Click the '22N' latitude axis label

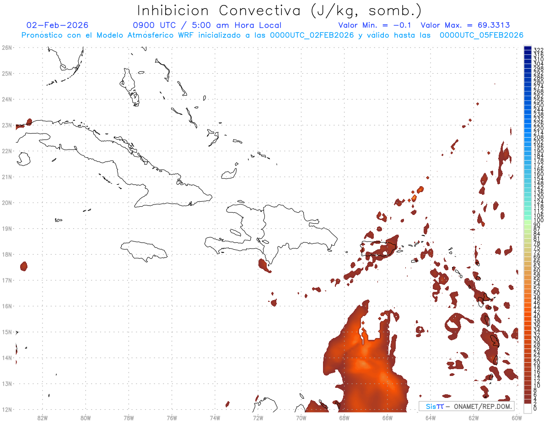(7, 151)
